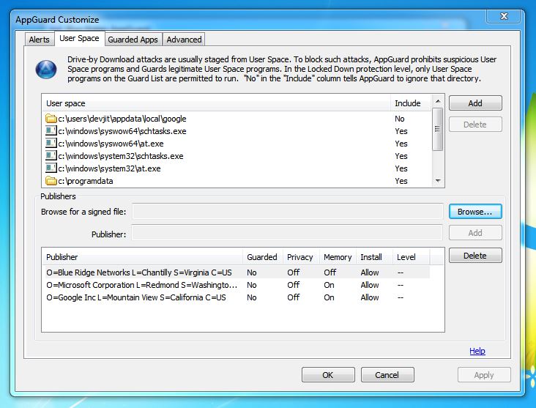Close the AppGuard Customize window

point(505,16)
